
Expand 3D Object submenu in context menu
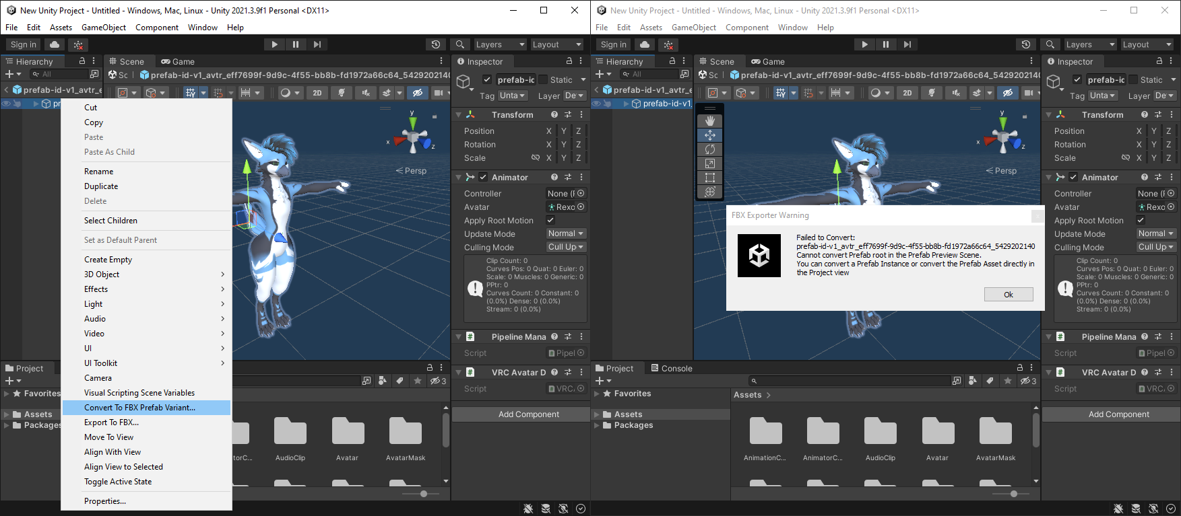[146, 274]
